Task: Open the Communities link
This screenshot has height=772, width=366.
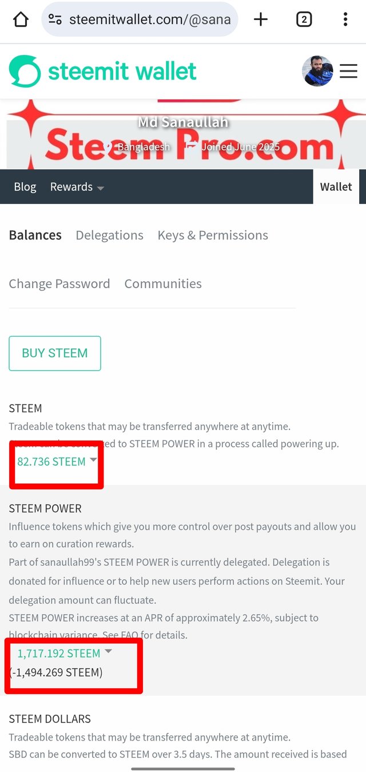Action: point(163,284)
